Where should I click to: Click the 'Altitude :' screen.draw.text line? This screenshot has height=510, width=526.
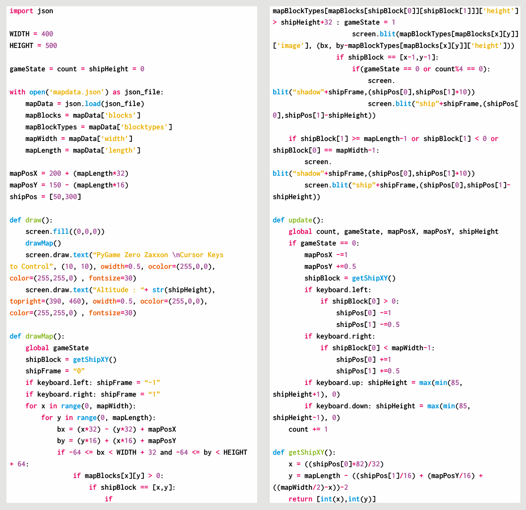tap(120, 290)
